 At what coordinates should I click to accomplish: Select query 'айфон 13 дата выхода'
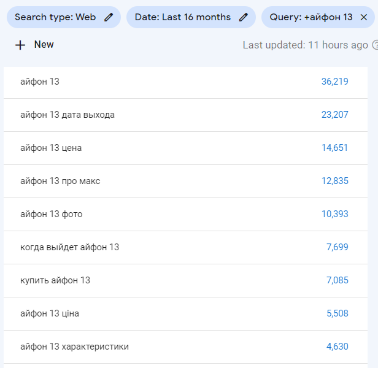point(185,115)
